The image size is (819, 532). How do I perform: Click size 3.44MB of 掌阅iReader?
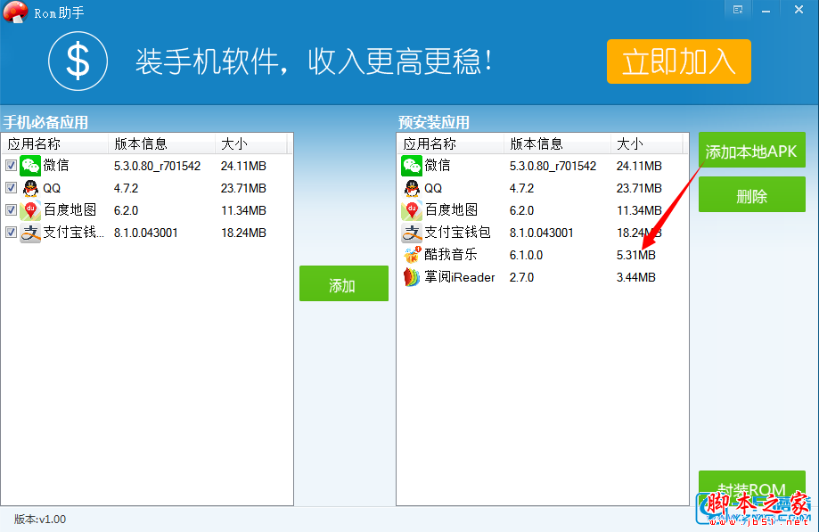pyautogui.click(x=635, y=278)
